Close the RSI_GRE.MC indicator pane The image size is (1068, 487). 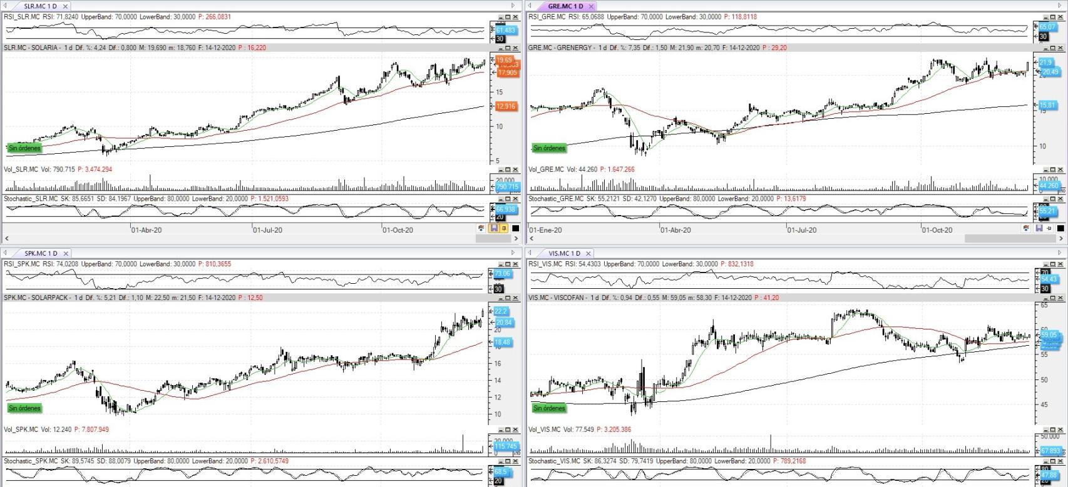(x=1060, y=18)
